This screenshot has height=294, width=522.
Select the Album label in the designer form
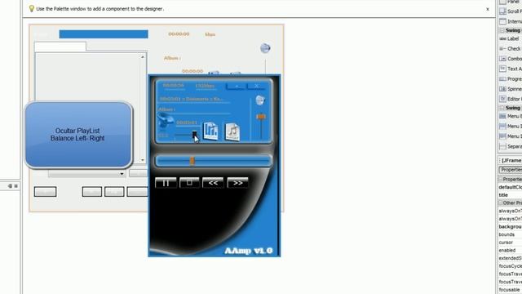tap(172, 58)
